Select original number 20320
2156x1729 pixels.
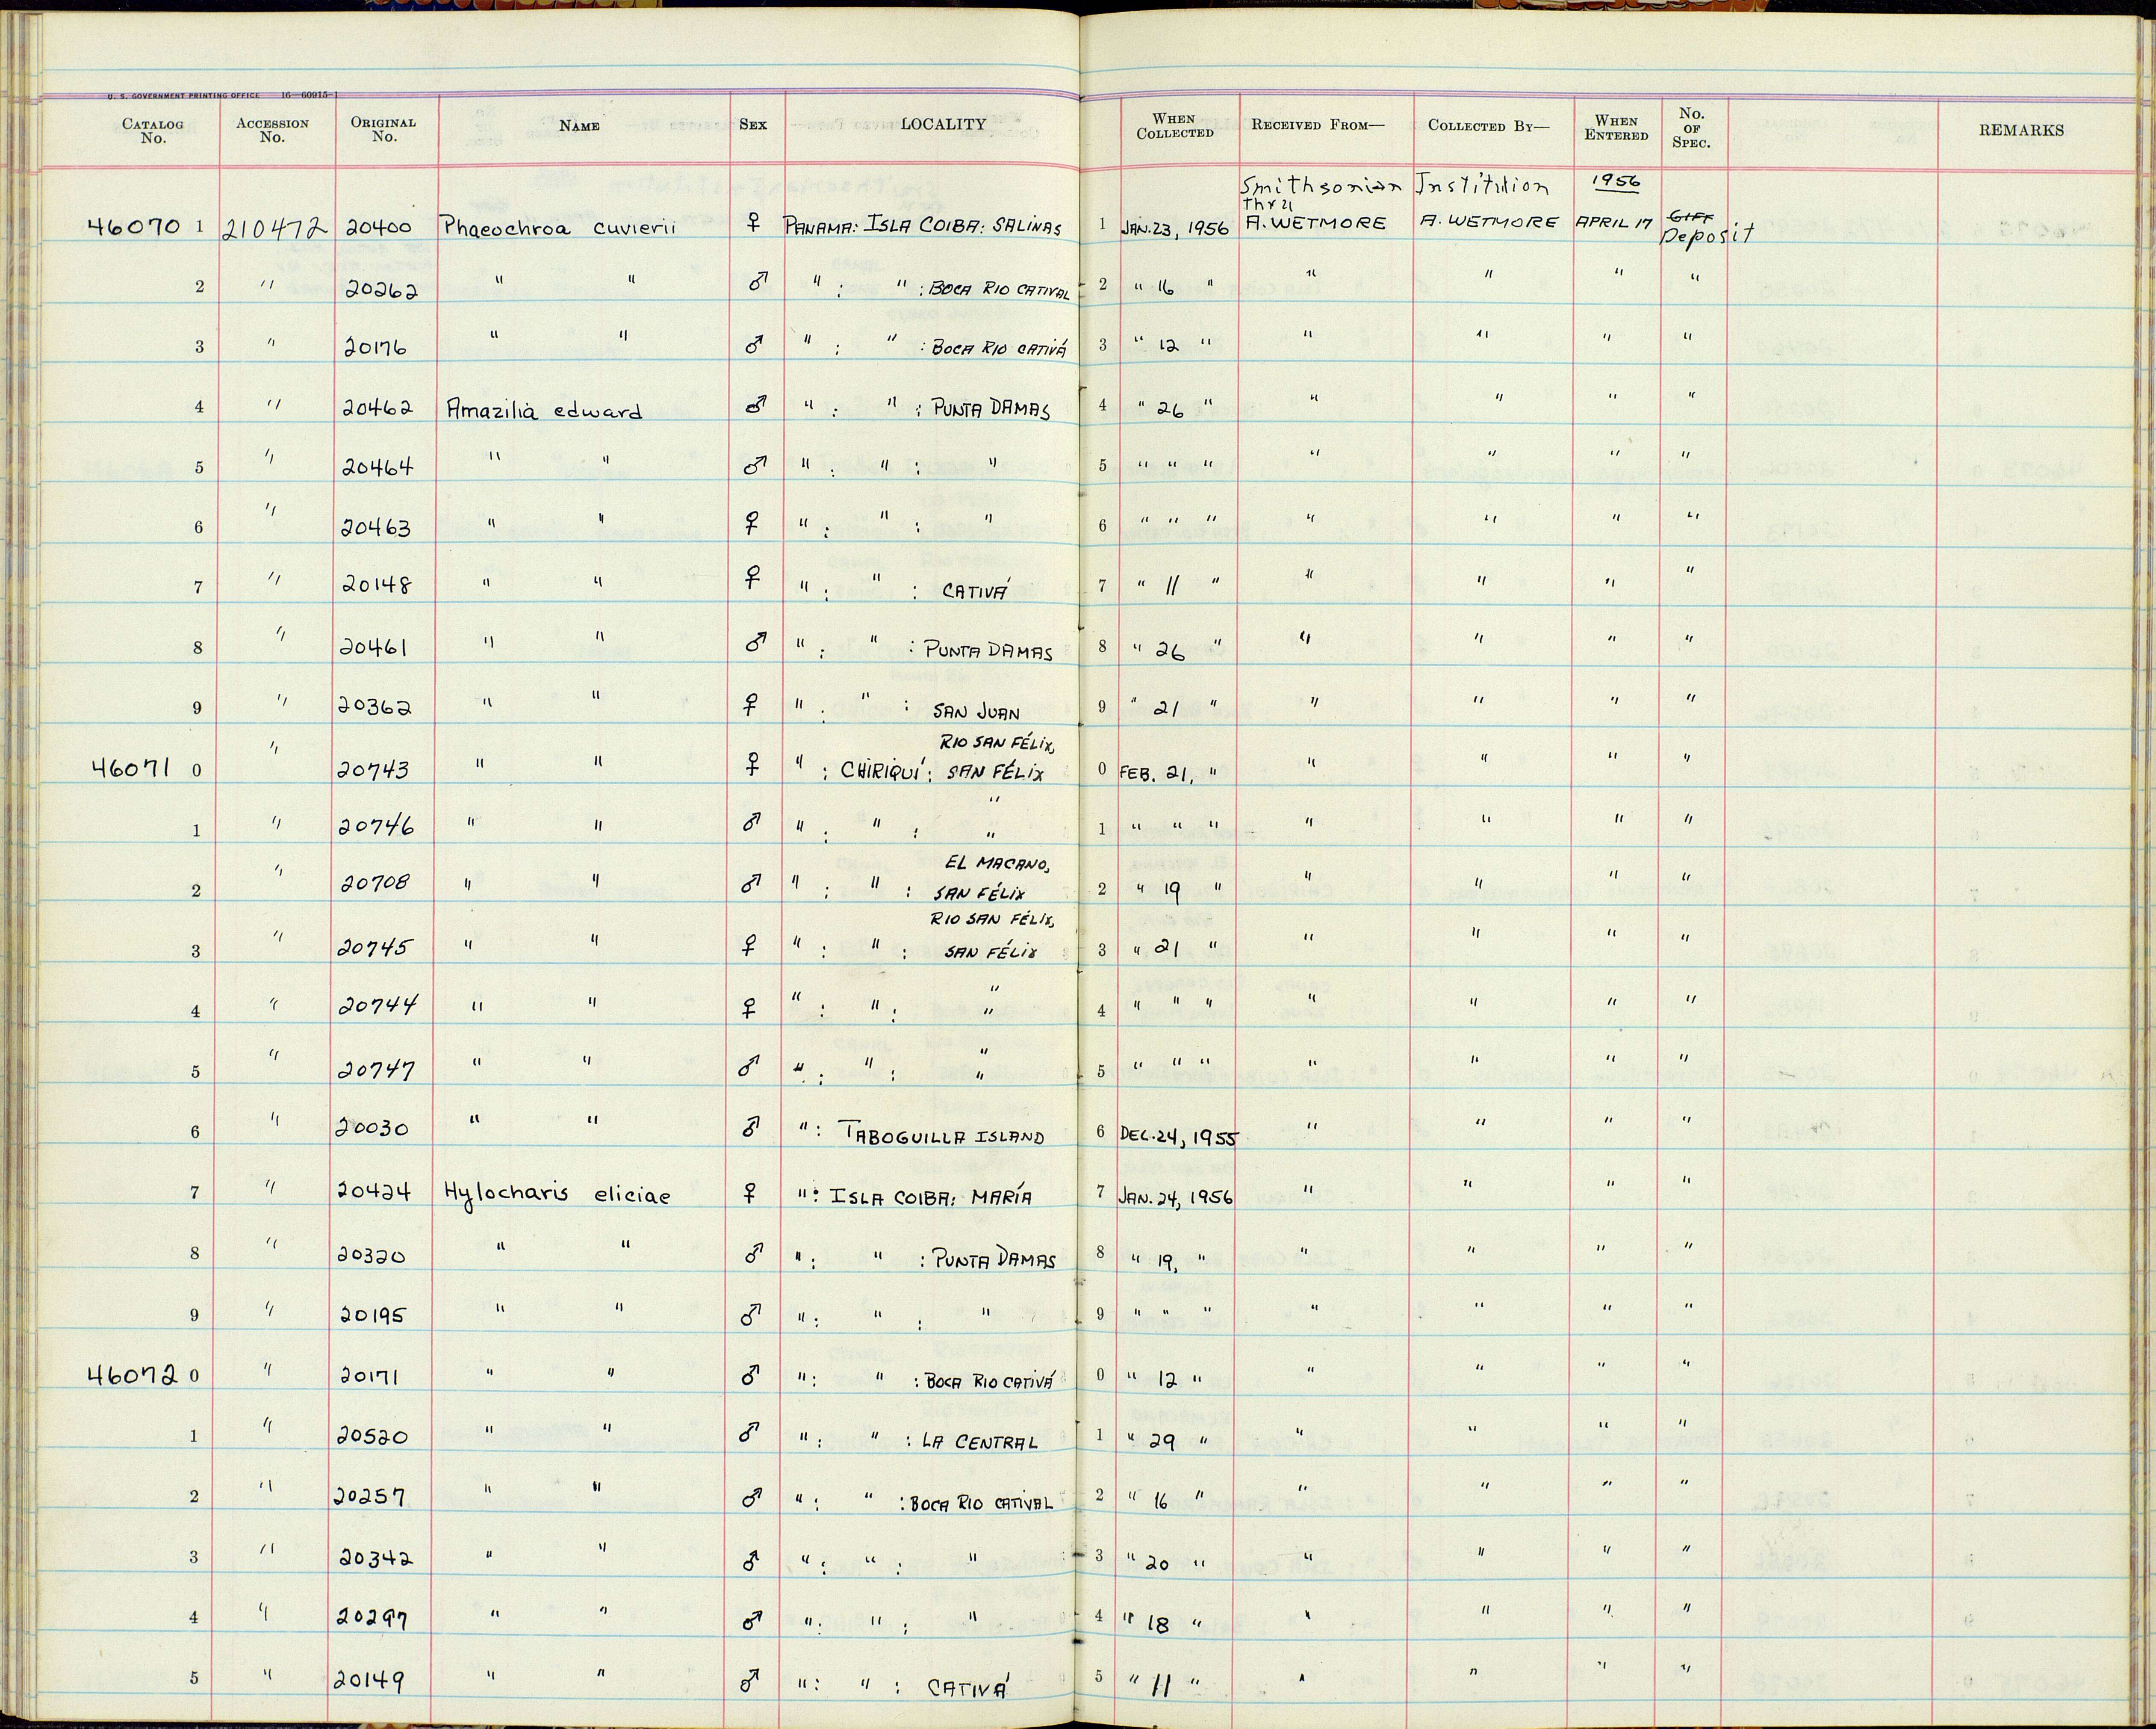point(372,1254)
